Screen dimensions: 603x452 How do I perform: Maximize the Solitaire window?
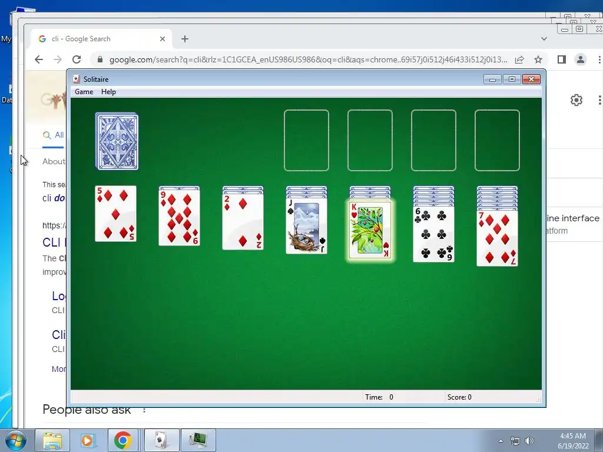tap(512, 79)
